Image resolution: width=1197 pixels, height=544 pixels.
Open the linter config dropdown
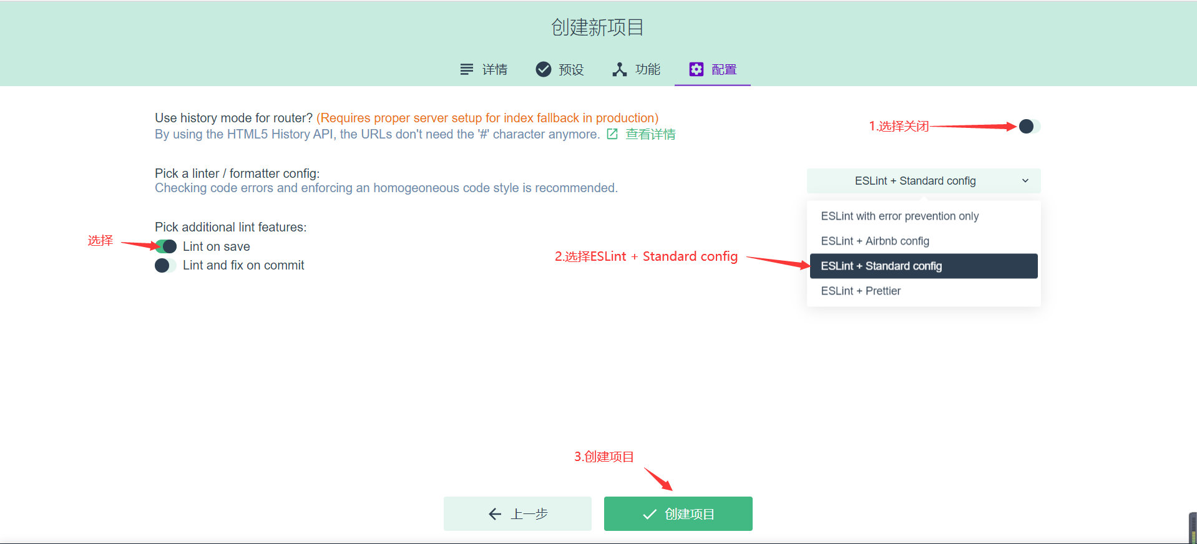pos(924,181)
